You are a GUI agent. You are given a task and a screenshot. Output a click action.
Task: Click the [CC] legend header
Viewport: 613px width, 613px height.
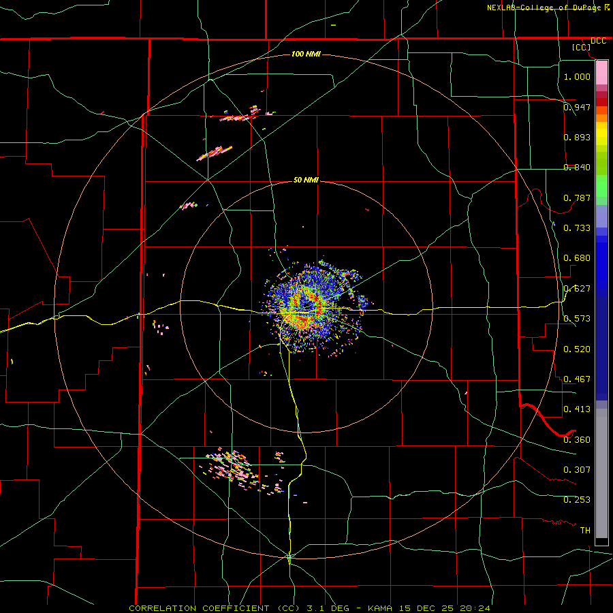(x=581, y=47)
